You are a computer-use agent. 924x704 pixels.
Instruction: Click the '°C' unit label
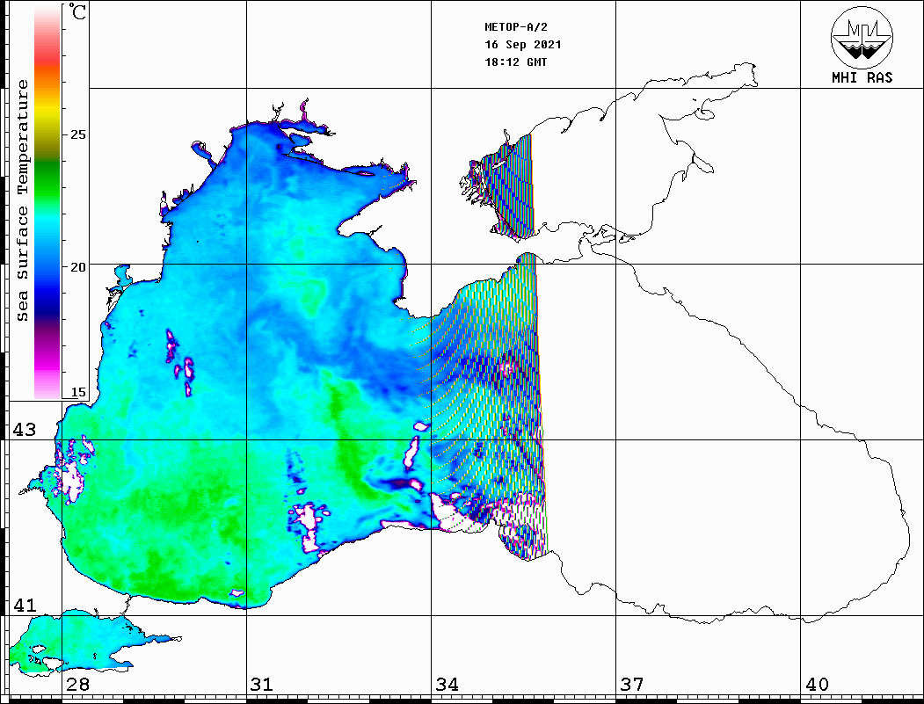[x=77, y=11]
